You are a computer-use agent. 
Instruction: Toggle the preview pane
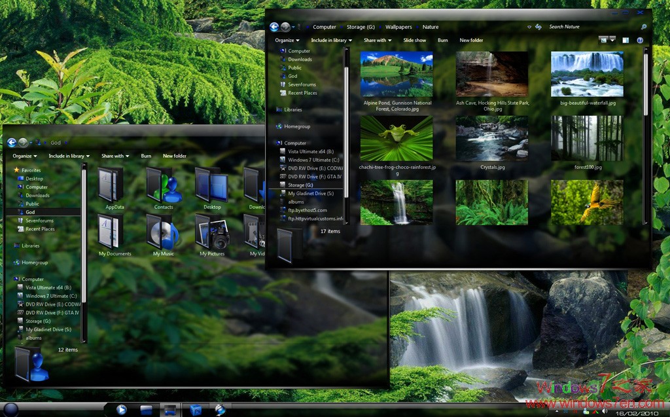pos(626,40)
